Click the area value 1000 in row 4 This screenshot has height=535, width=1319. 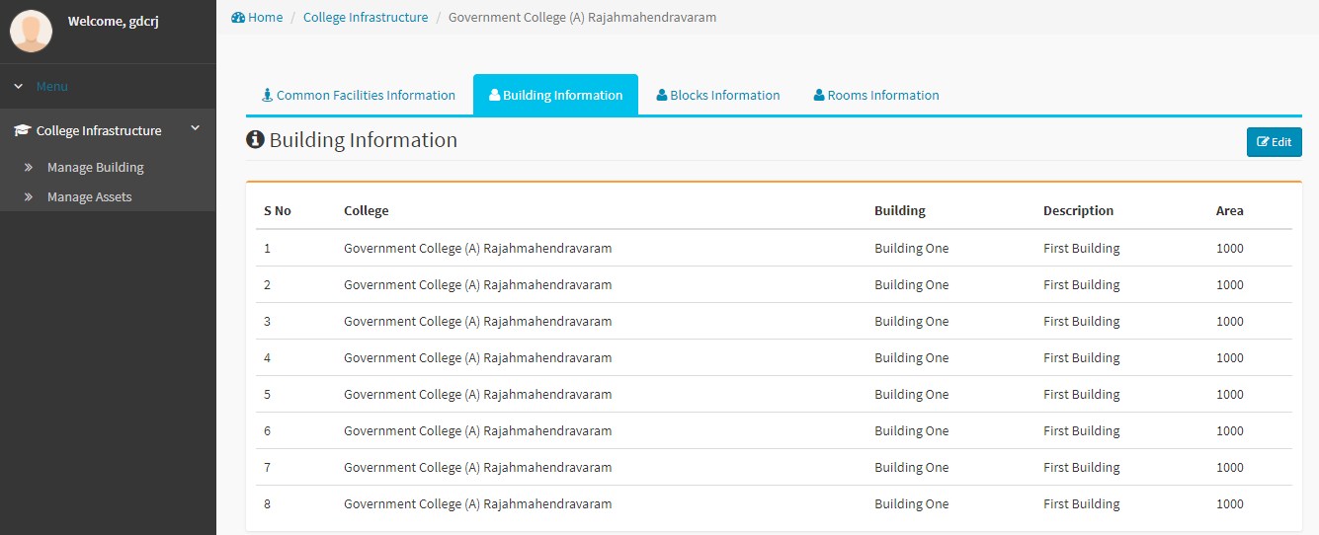coord(1230,358)
